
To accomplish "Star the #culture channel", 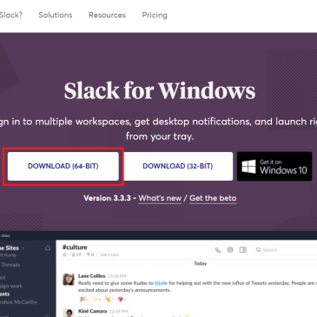I will click(x=64, y=254).
